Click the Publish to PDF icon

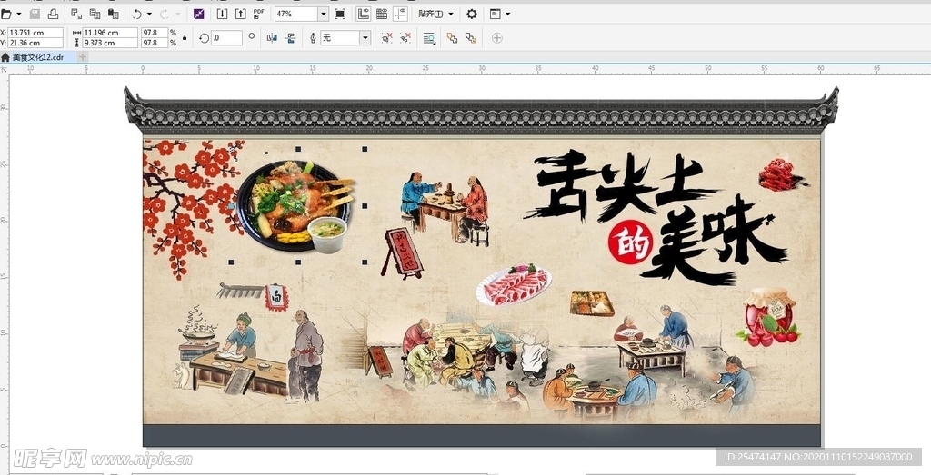point(258,14)
